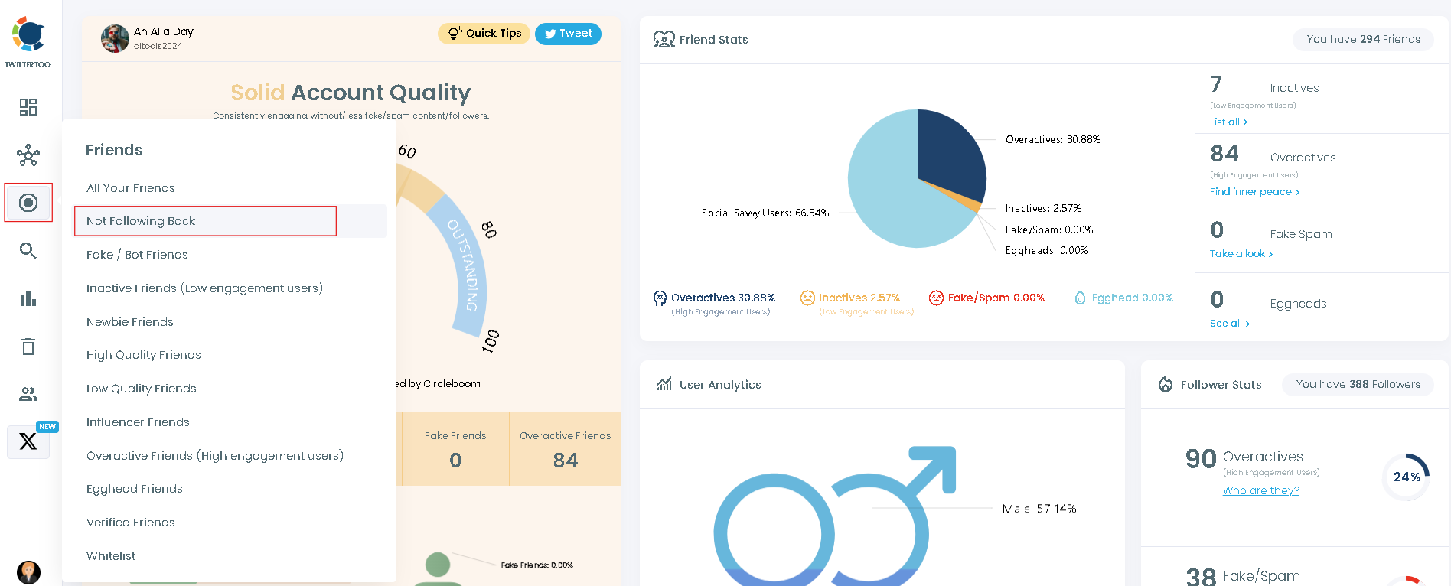This screenshot has height=586, width=1451.
Task: Open Inactive Friends (Low engagement users)
Action: (x=204, y=288)
